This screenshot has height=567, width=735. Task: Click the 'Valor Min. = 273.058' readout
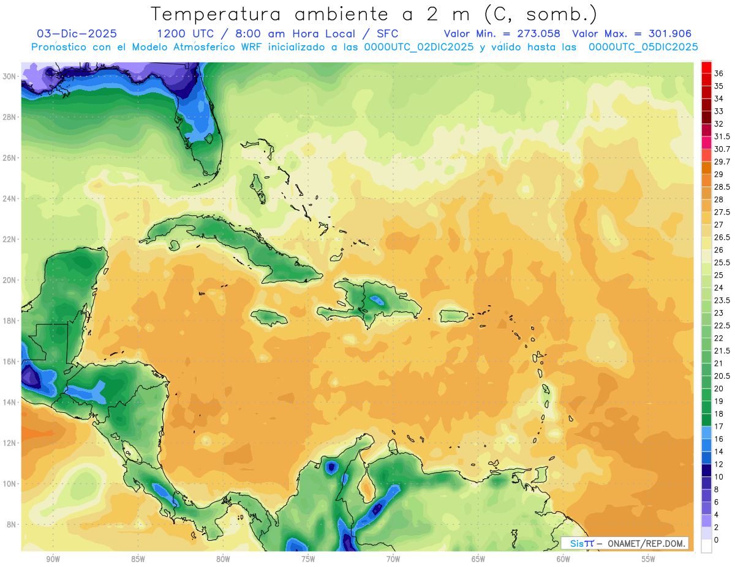click(503, 34)
